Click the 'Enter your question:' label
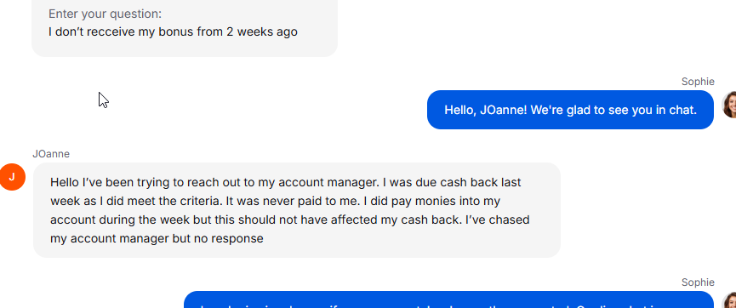This screenshot has height=308, width=736. pos(106,14)
